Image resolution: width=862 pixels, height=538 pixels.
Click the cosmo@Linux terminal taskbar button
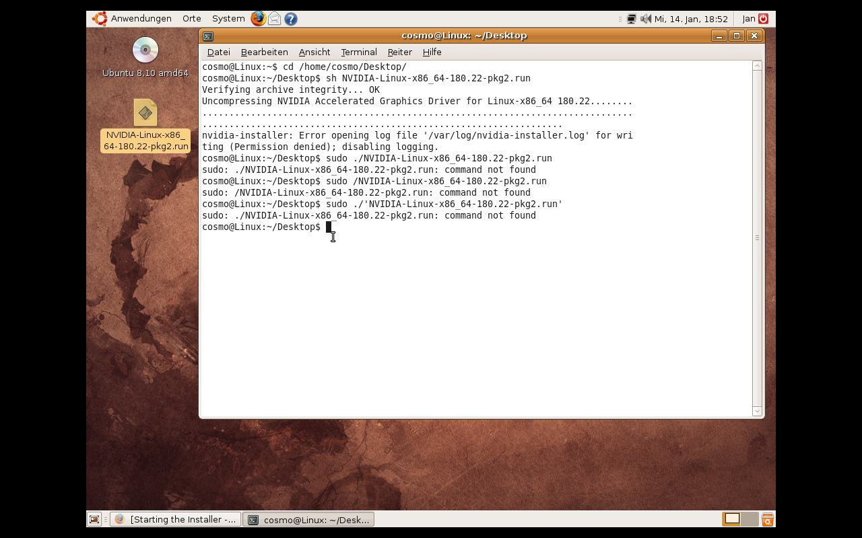tap(308, 519)
